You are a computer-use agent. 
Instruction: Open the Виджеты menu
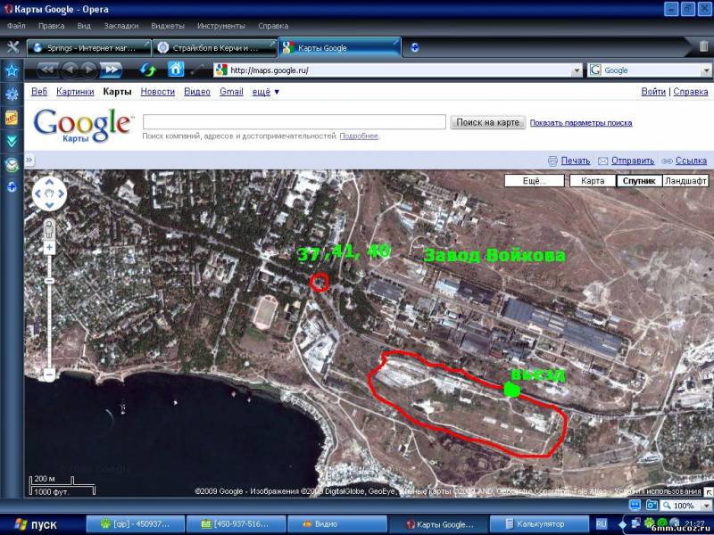pos(168,26)
